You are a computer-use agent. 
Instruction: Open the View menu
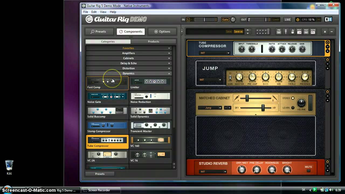click(103, 12)
